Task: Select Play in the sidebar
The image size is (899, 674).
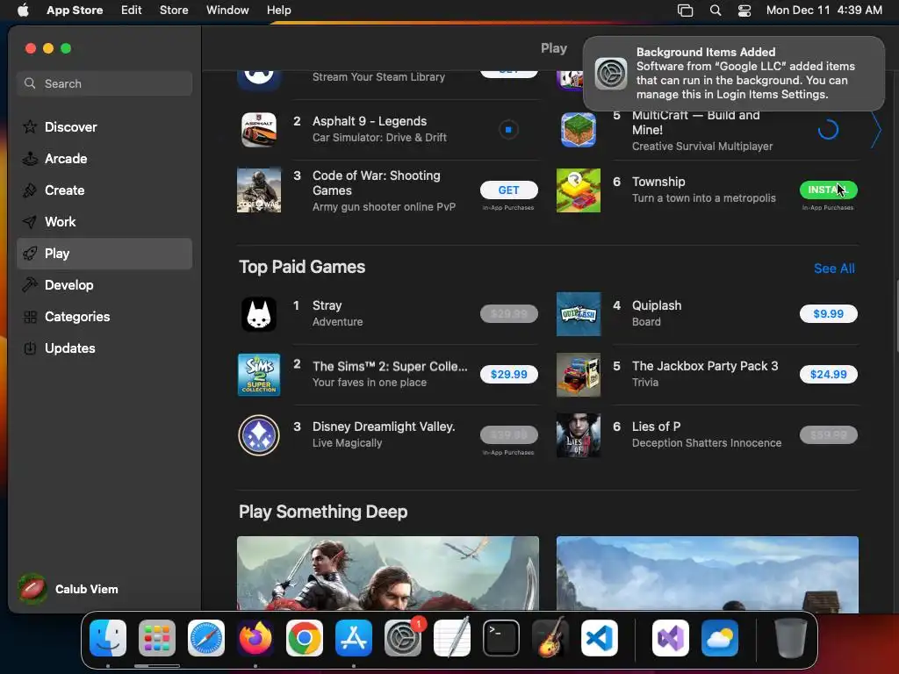Action: [x=104, y=254]
